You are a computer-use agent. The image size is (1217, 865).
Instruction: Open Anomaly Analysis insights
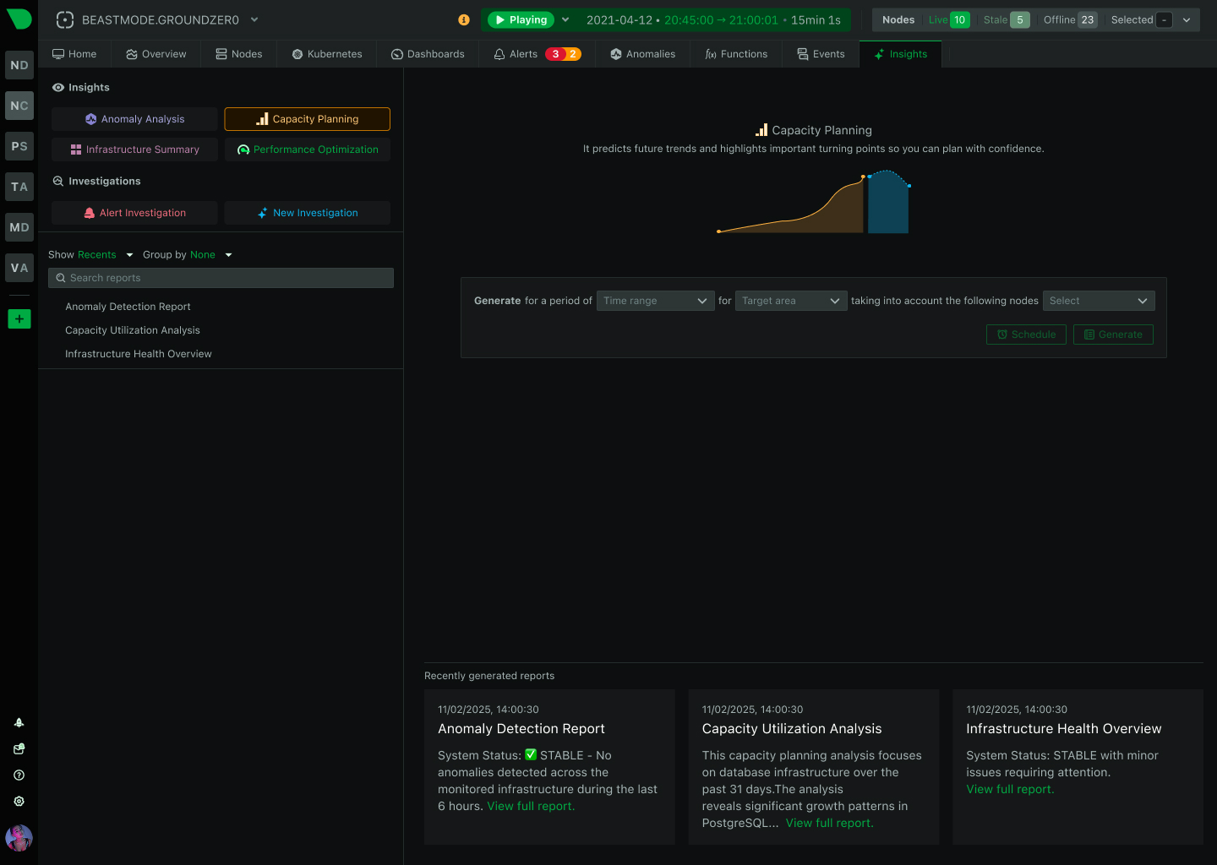tap(134, 118)
